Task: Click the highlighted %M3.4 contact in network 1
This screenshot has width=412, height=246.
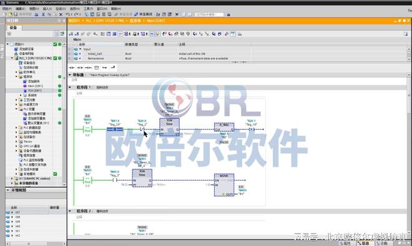Action: (x=115, y=130)
